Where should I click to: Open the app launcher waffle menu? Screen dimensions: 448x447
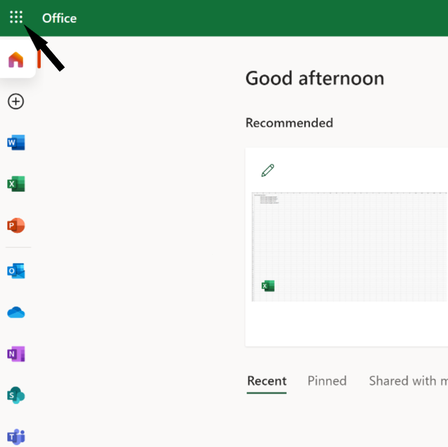(x=16, y=17)
